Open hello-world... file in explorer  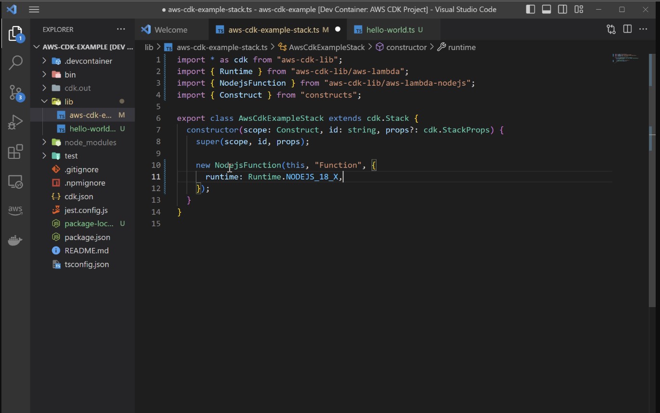tap(83, 129)
